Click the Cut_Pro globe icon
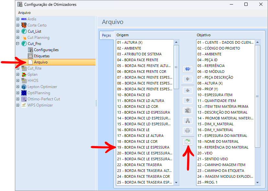The width and height of the screenshot is (268, 191). [x=24, y=44]
